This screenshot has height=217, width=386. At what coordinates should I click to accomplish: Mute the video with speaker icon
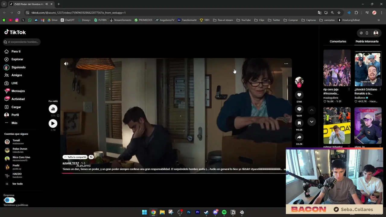(66, 64)
